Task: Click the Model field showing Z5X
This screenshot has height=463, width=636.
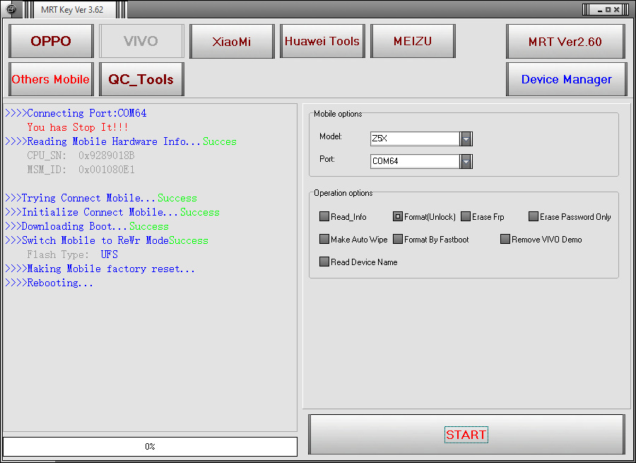Action: tap(415, 139)
